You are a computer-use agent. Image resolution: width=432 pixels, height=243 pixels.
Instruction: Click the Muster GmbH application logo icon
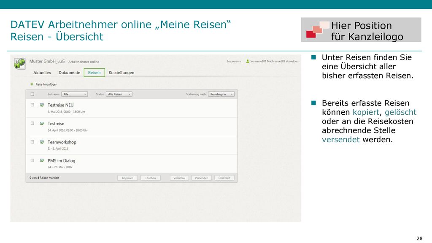(19, 63)
